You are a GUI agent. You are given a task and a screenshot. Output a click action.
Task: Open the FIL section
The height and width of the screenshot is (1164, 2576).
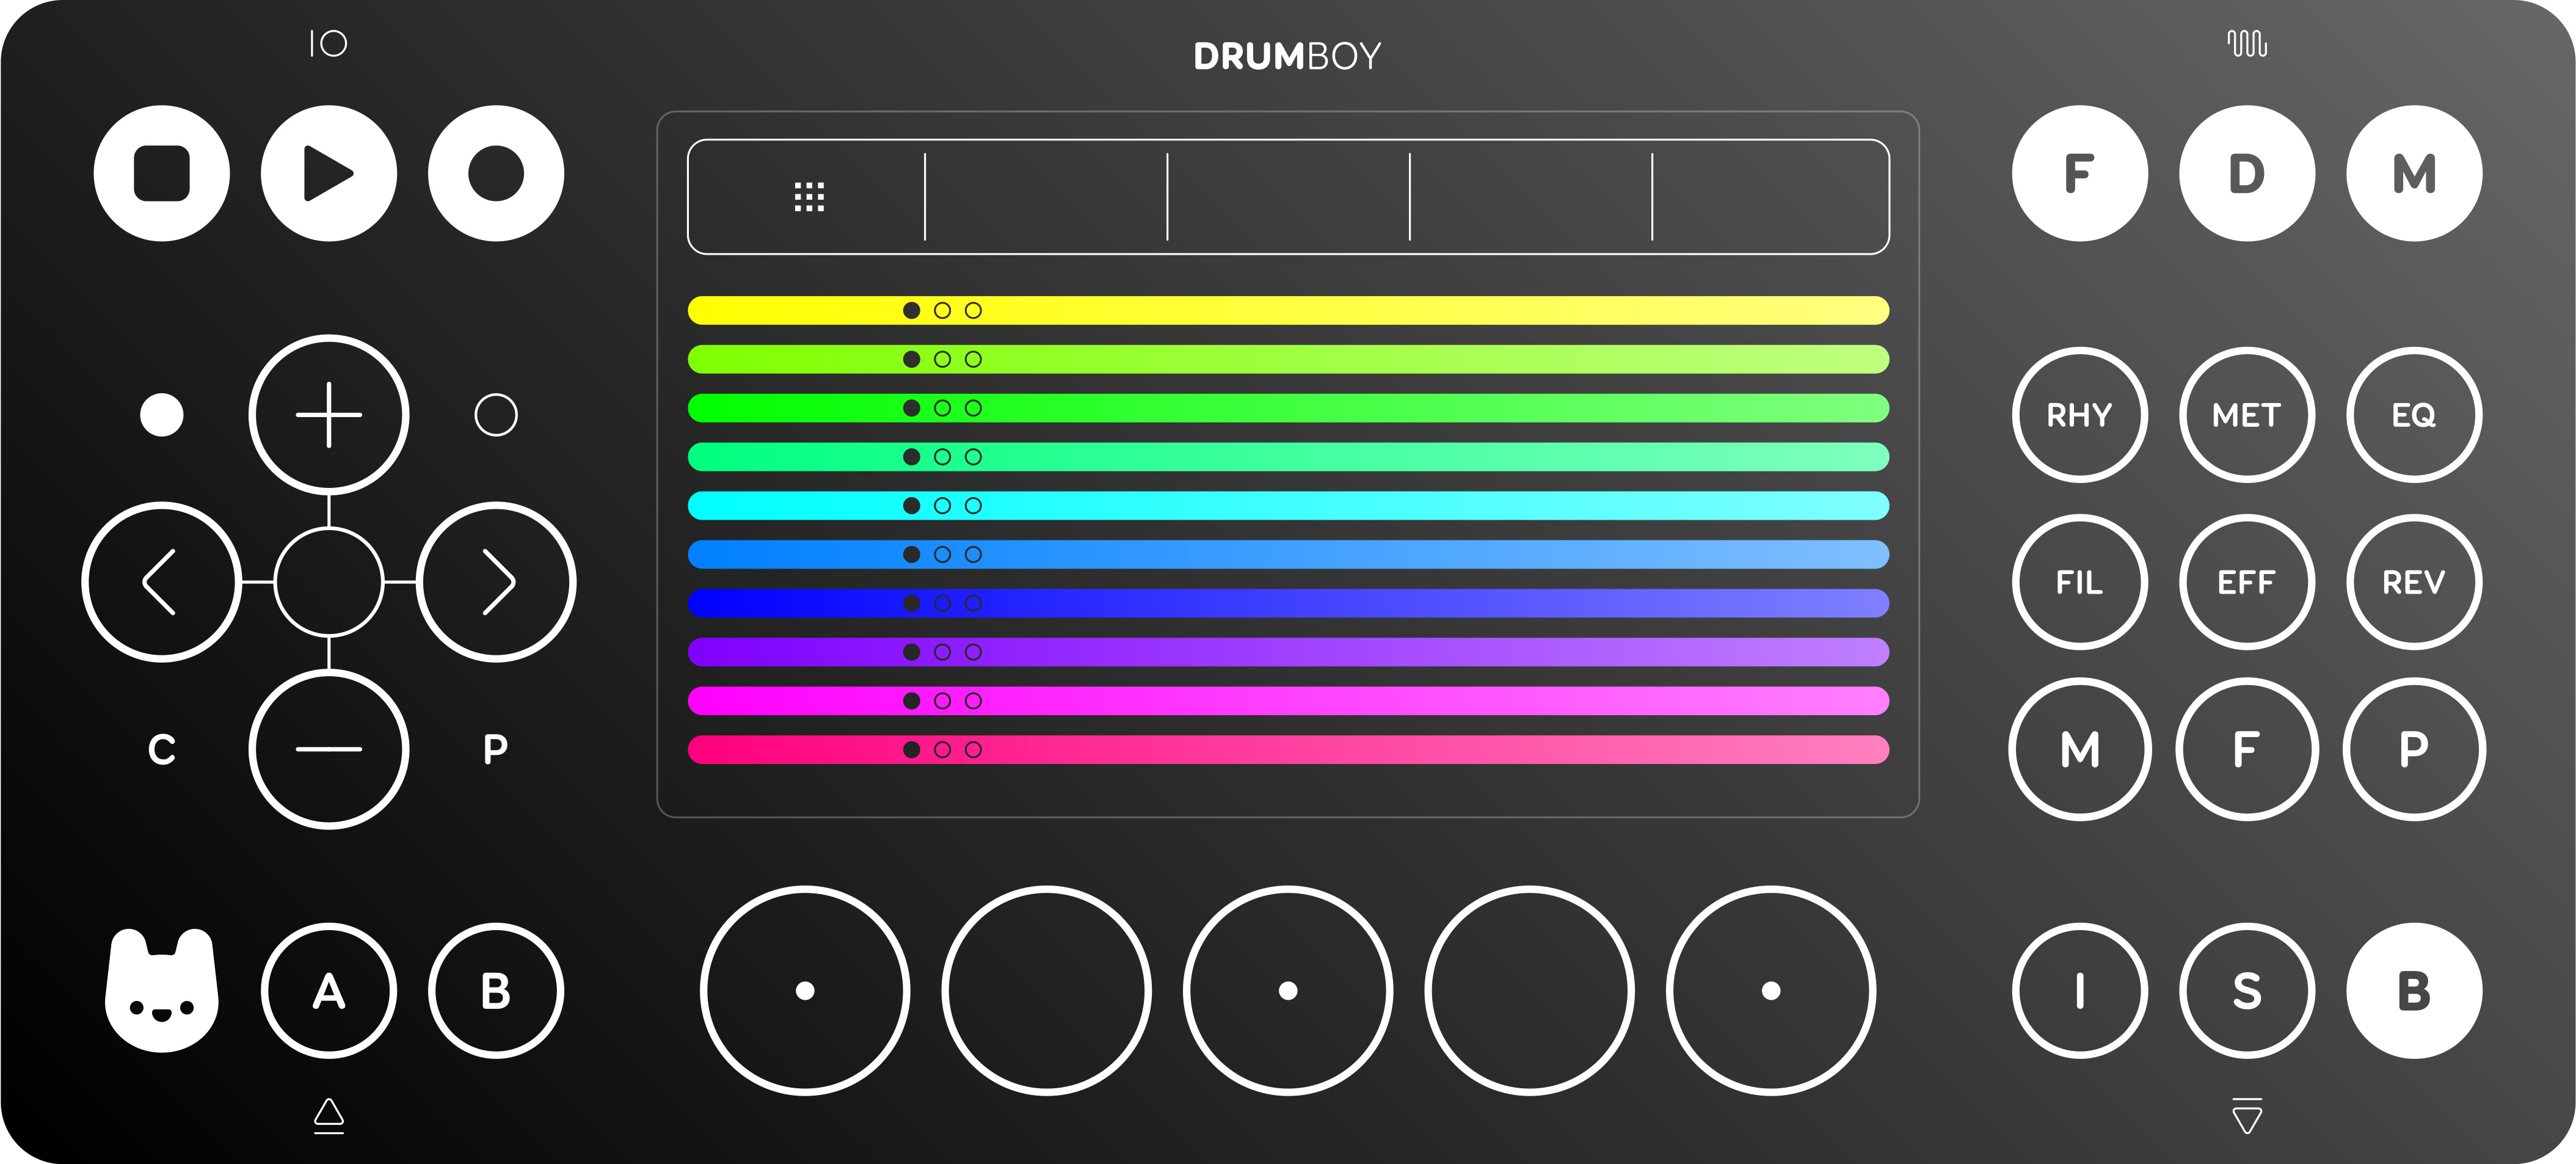(2080, 582)
